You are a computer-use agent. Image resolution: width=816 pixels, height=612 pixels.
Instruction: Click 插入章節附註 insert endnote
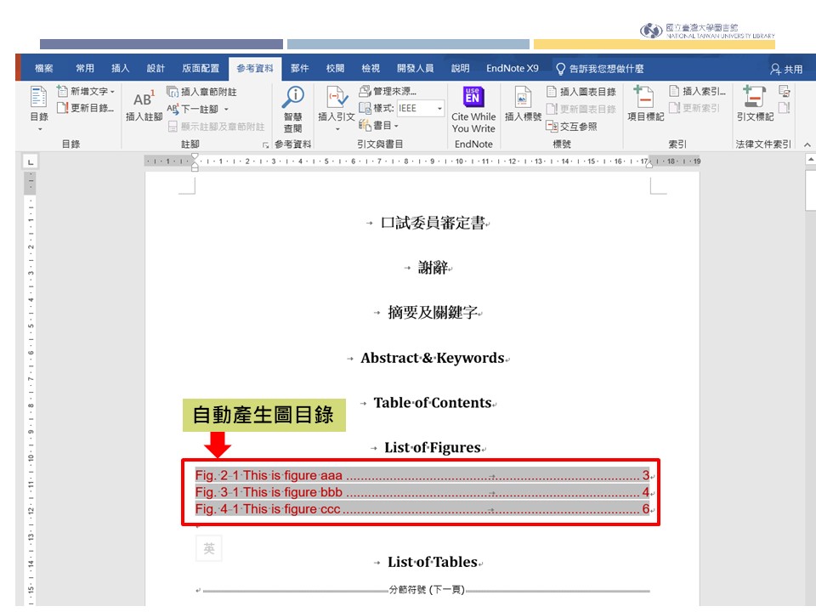202,92
